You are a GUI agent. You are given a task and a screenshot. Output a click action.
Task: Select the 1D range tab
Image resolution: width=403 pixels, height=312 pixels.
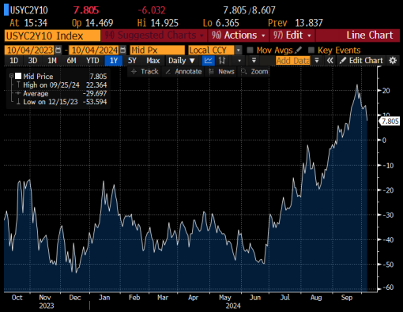(13, 61)
